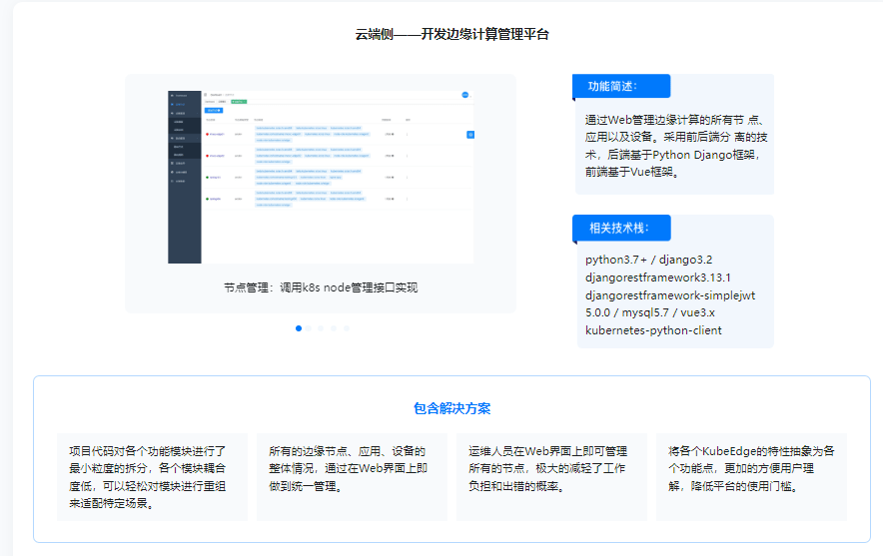883x556 pixels.
Task: Click the blue add button in screenshot
Action: pyautogui.click(x=214, y=110)
